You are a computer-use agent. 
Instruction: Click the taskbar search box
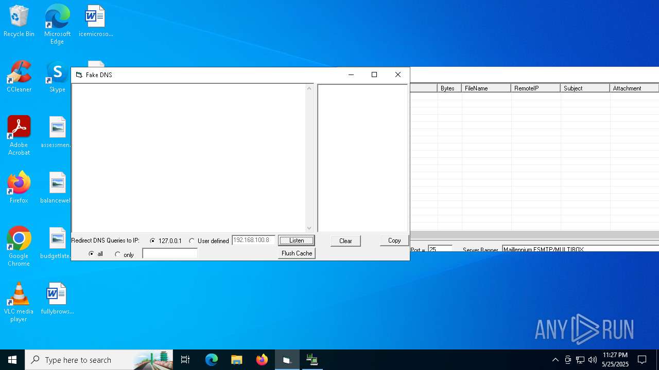(x=100, y=360)
